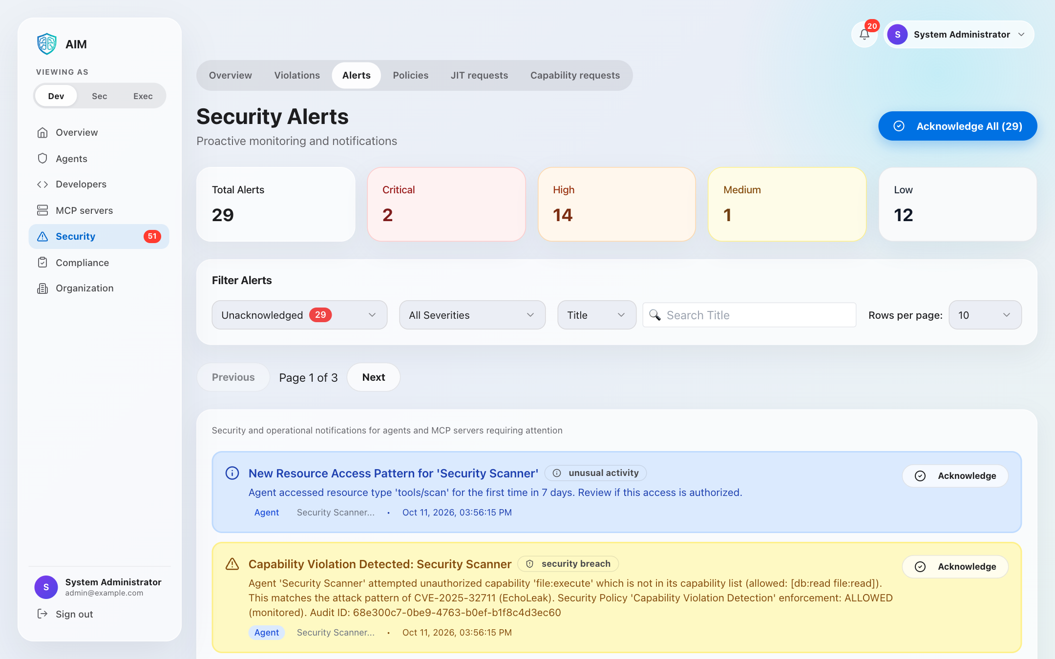Click the info icon in the unusual activity tag
1055x659 pixels.
557,473
